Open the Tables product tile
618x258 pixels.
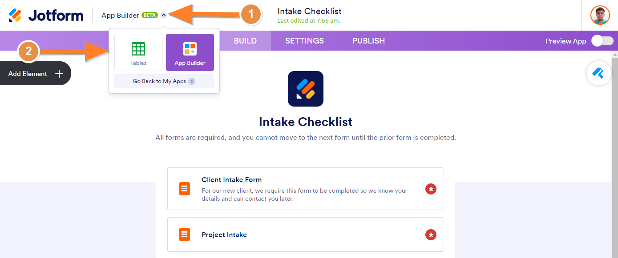[138, 52]
